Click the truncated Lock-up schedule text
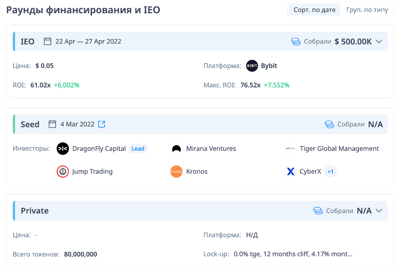The height and width of the screenshot is (274, 400). click(293, 254)
